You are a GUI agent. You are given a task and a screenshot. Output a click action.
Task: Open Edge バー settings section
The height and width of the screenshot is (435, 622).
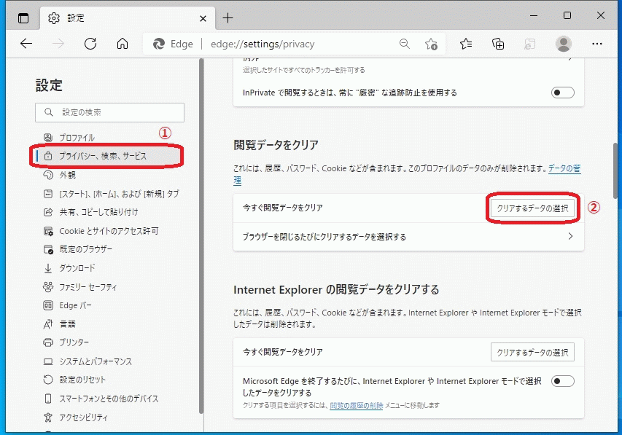click(x=75, y=305)
